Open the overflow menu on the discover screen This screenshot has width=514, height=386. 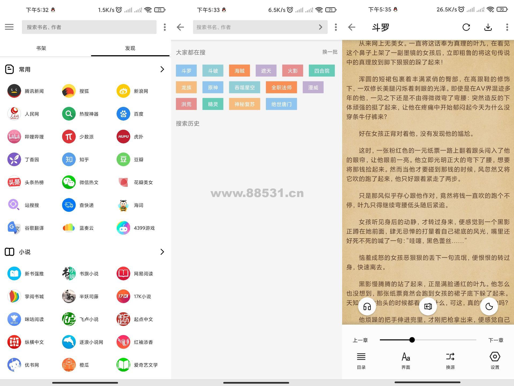[x=165, y=27]
